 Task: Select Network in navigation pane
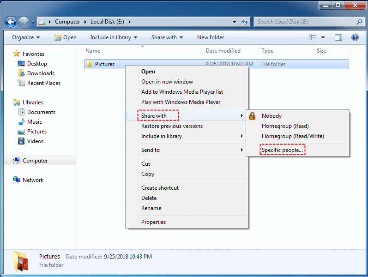33,180
